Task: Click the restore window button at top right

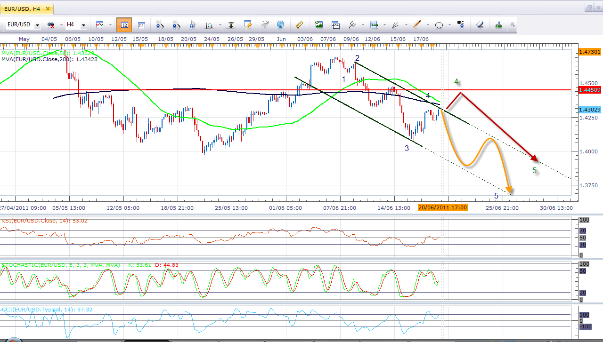Action: [x=589, y=8]
